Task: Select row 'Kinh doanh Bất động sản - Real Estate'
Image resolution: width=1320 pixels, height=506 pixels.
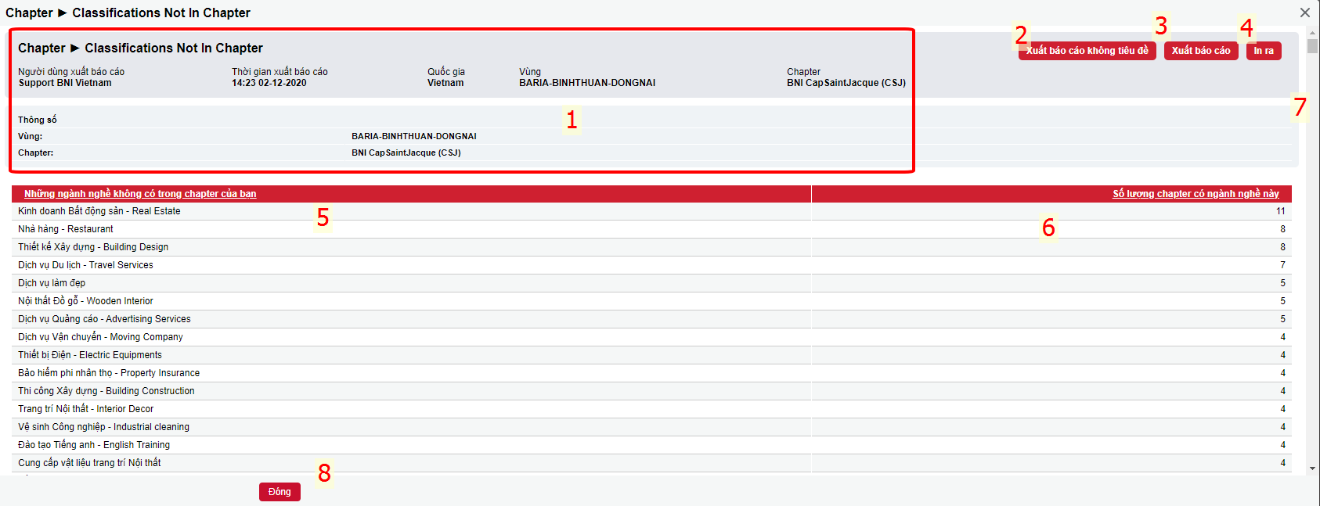Action: click(x=651, y=211)
